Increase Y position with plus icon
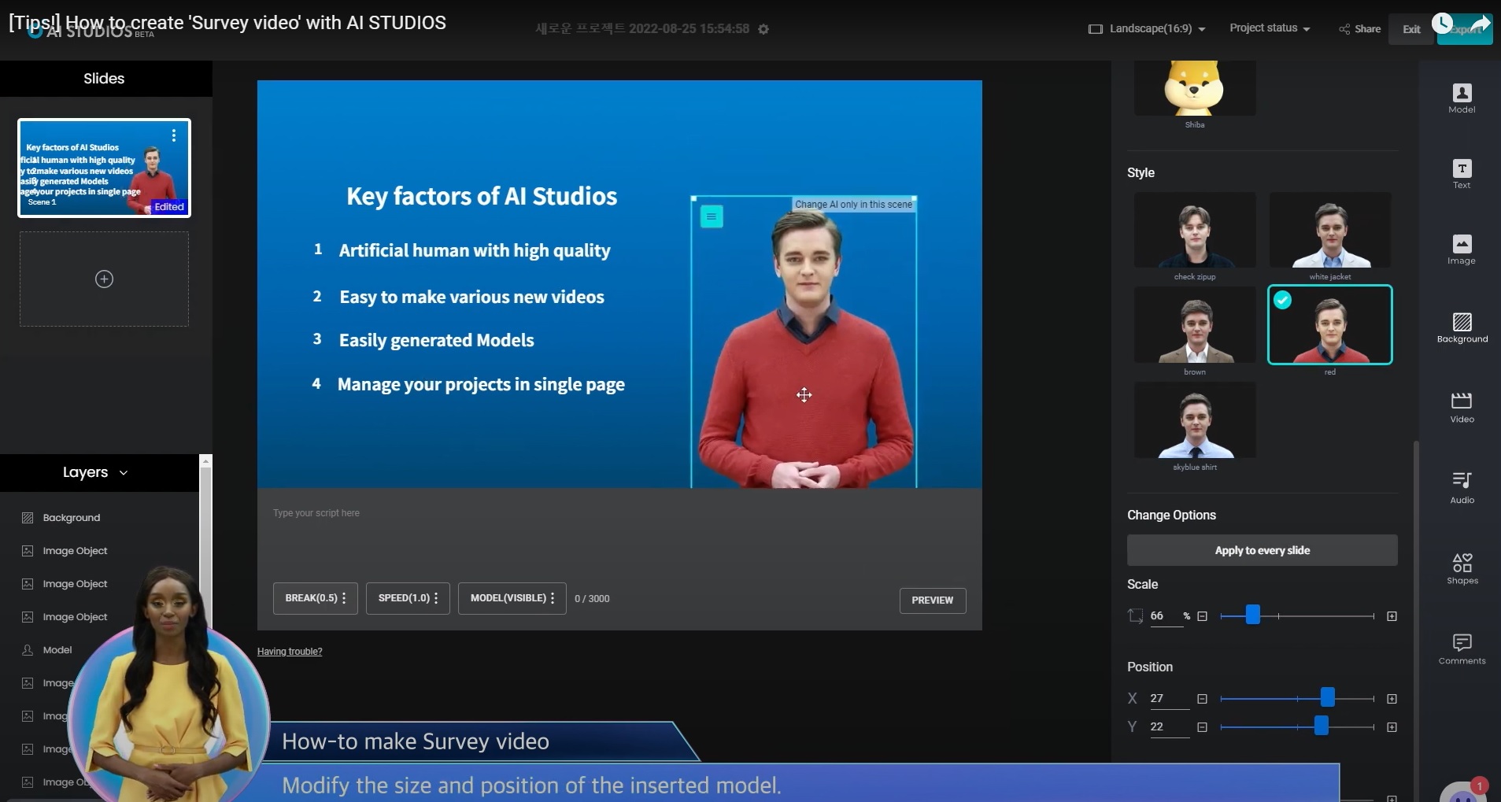This screenshot has height=802, width=1501. (1392, 727)
